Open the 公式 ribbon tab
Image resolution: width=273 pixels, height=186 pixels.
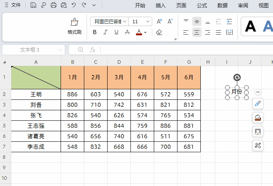(x=202, y=5)
